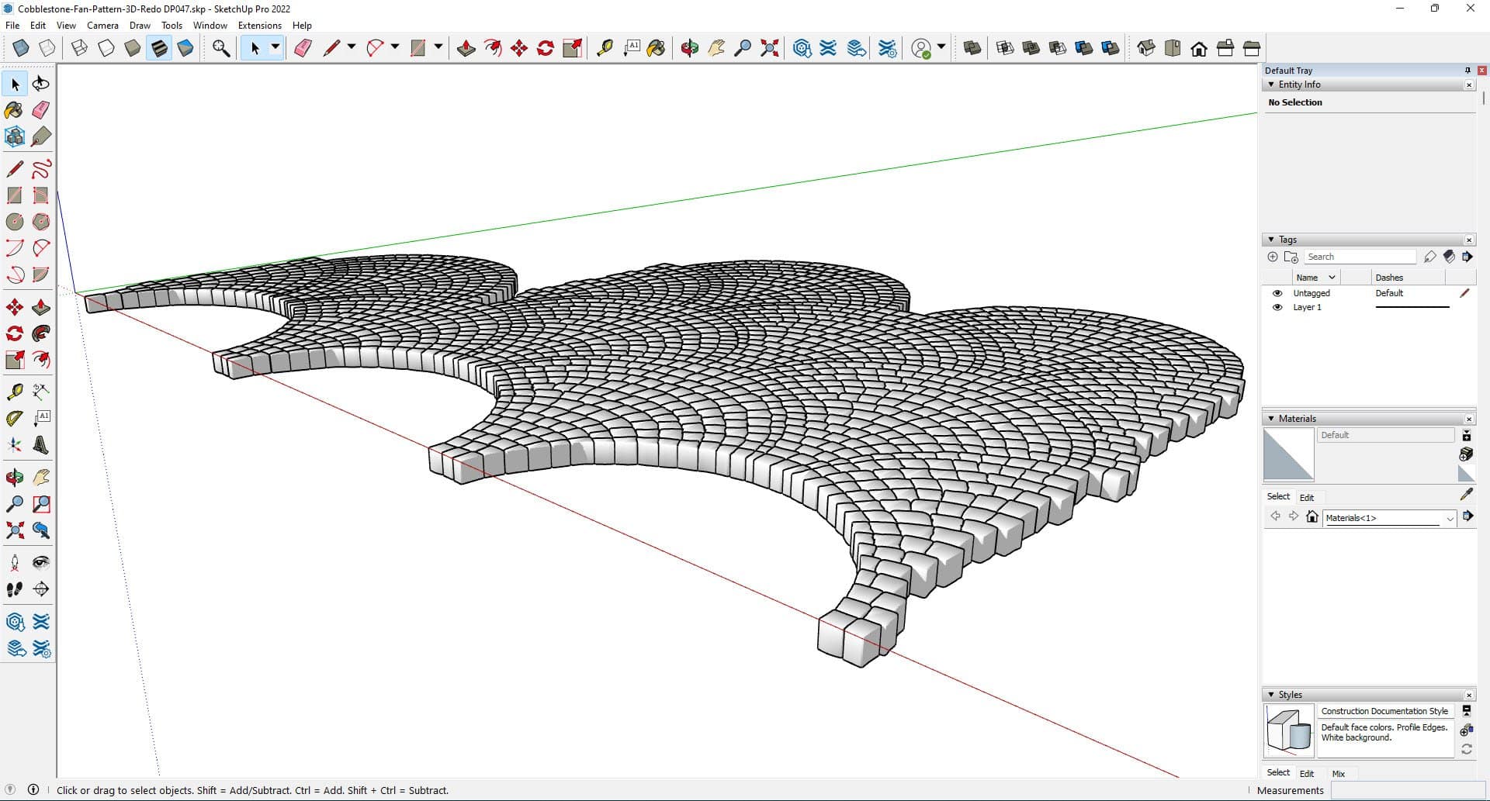
Task: Toggle visibility of Layer 1
Action: pyautogui.click(x=1277, y=307)
